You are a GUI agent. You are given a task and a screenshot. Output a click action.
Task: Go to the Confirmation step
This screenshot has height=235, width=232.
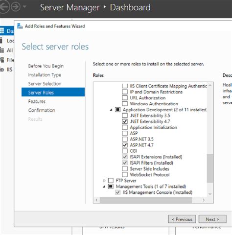tap(42, 110)
